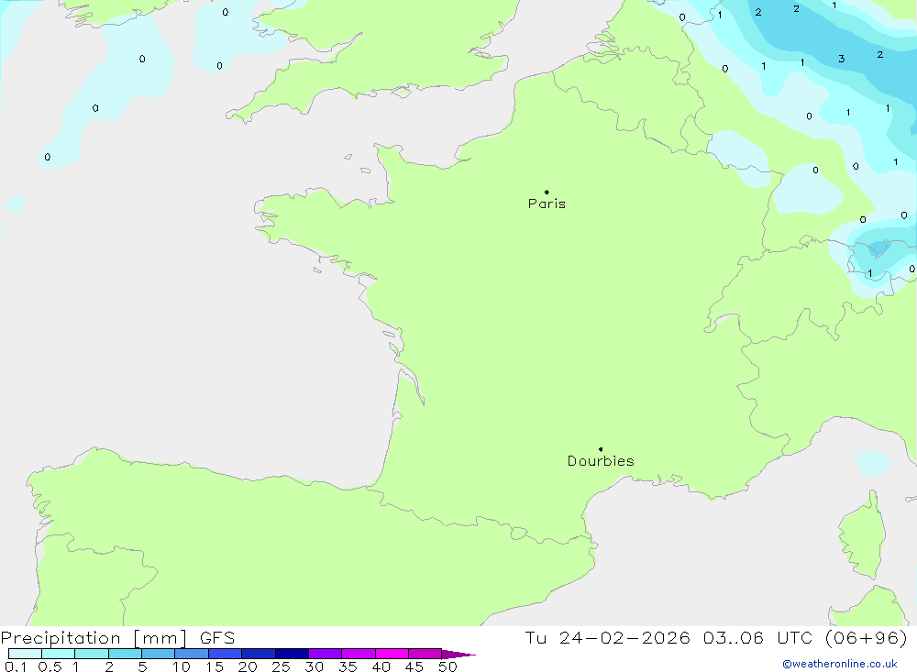This screenshot has width=917, height=672.
Task: Click the legend label 25
Action: (x=281, y=666)
